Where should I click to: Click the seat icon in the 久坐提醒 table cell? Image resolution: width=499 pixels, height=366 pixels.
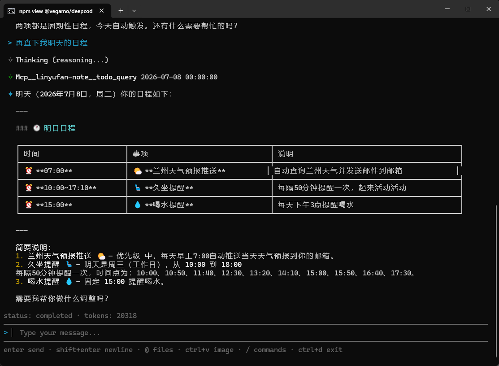[x=138, y=188]
